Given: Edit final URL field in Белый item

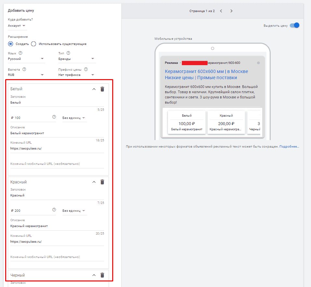Looking at the screenshot, I should (x=57, y=148).
